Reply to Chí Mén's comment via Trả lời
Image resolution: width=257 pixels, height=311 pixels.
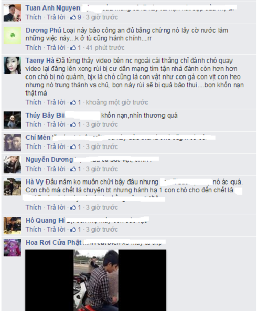[56, 147]
